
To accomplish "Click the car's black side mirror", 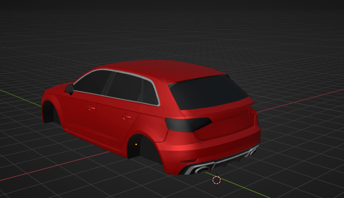I will 69,89.
